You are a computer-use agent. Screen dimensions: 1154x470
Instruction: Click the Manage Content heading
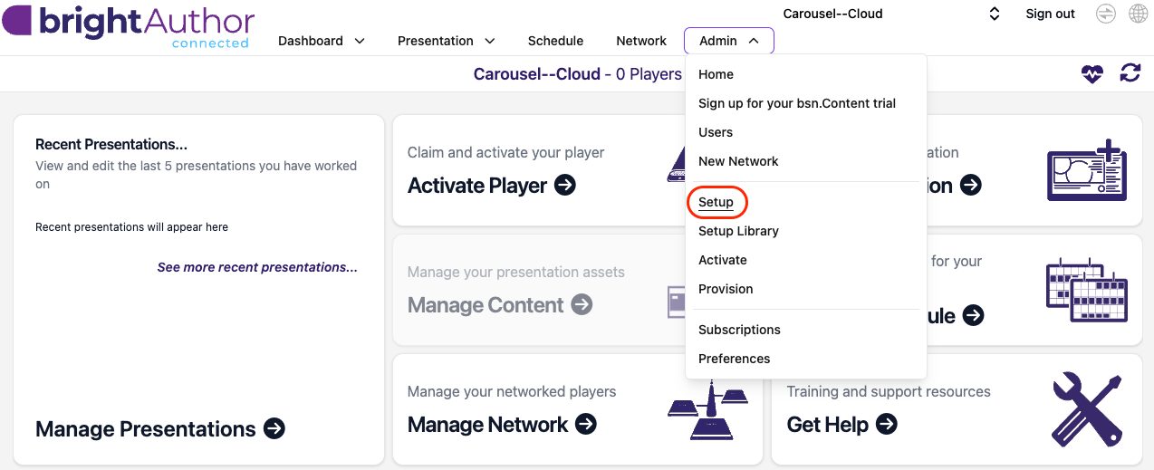(x=486, y=305)
